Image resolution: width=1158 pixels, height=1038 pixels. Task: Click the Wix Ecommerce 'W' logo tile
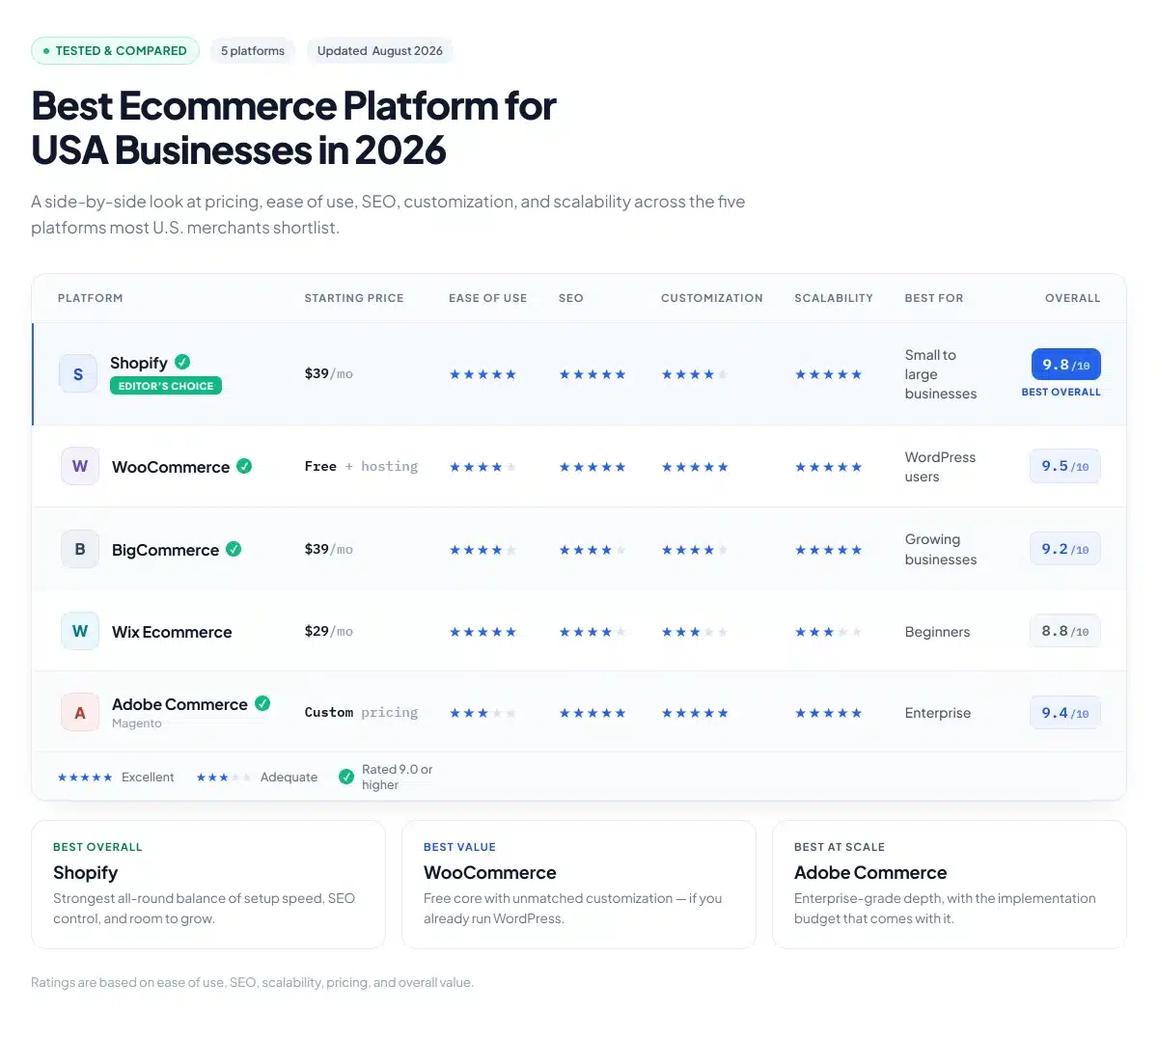point(80,631)
